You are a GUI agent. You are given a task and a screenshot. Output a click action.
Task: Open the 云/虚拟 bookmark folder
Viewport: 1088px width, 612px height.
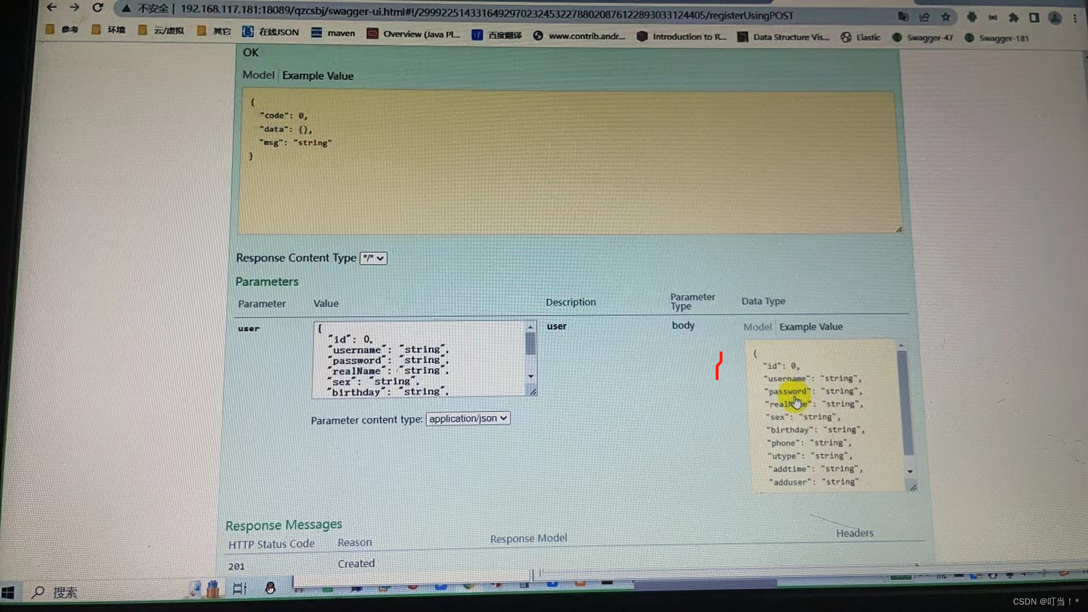161,30
